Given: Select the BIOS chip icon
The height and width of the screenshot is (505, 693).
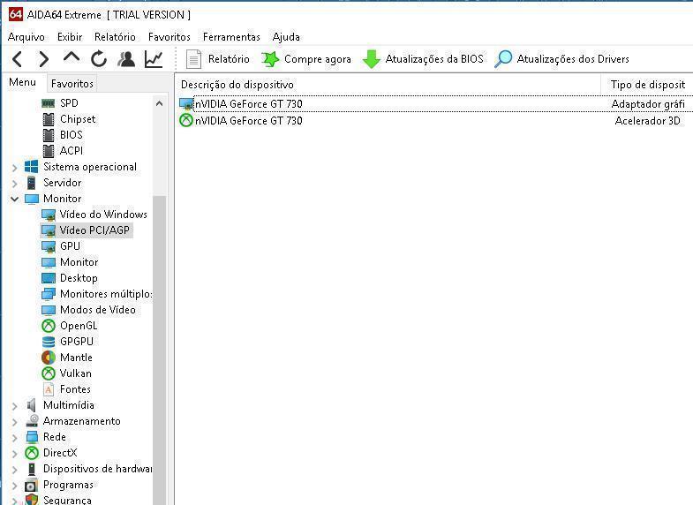Looking at the screenshot, I should [x=49, y=135].
